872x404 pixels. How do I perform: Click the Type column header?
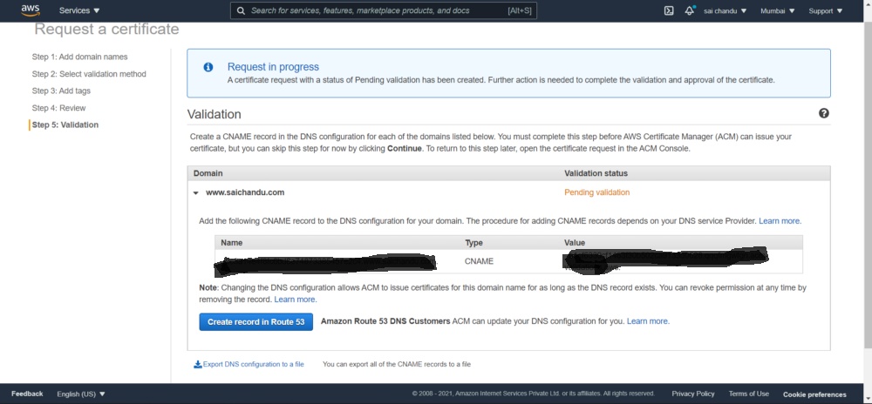click(x=473, y=243)
